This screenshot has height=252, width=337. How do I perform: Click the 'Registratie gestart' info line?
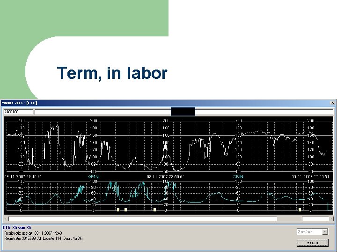pos(33,233)
